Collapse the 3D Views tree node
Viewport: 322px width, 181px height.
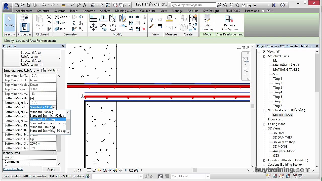point(264,128)
